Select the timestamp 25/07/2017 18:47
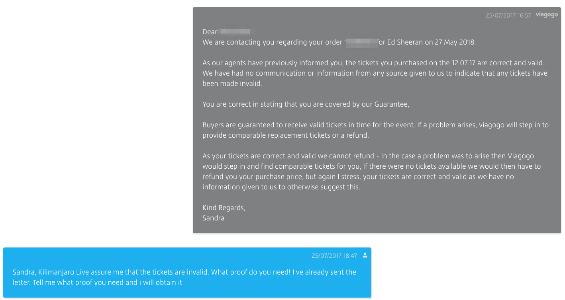The height and width of the screenshot is (300, 565). point(335,256)
